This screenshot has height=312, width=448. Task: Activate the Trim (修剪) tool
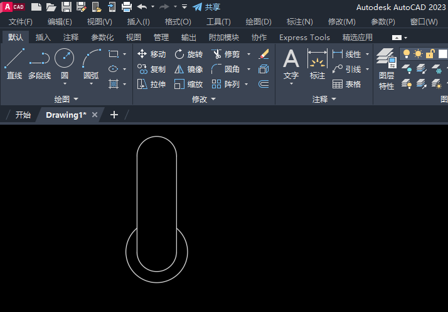pyautogui.click(x=226, y=54)
